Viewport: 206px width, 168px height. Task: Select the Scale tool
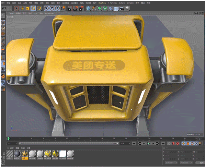tap(28, 8)
